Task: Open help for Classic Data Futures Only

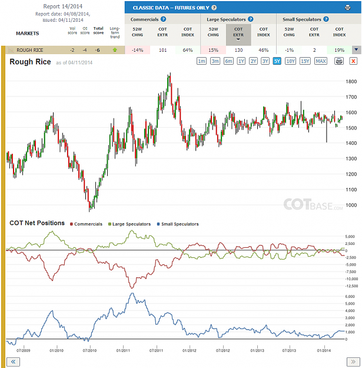Action: (x=214, y=8)
